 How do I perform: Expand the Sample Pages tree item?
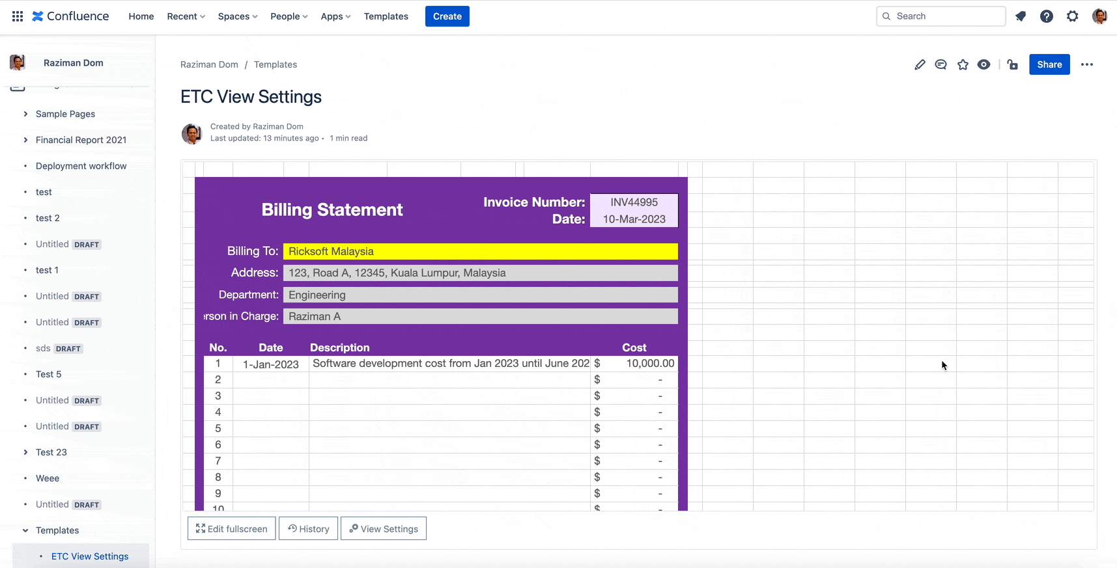(25, 114)
